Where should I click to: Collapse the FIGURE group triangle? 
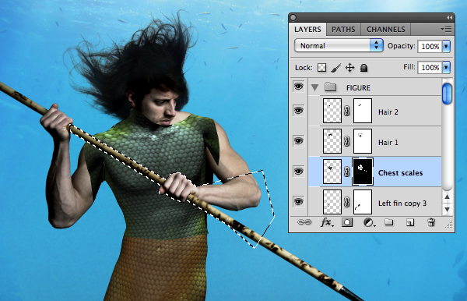click(x=314, y=87)
